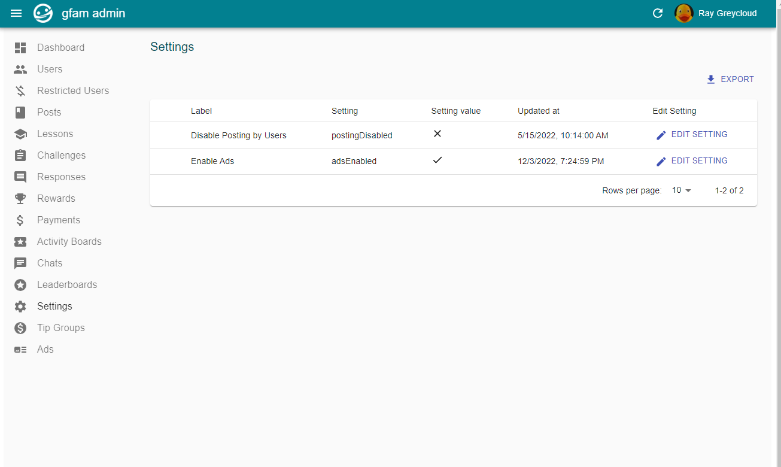Refresh the page with reload icon

pos(658,13)
